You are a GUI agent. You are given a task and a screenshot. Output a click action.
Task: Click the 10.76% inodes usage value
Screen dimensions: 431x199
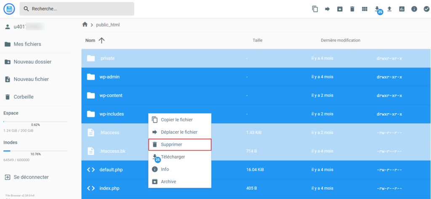tap(35, 154)
